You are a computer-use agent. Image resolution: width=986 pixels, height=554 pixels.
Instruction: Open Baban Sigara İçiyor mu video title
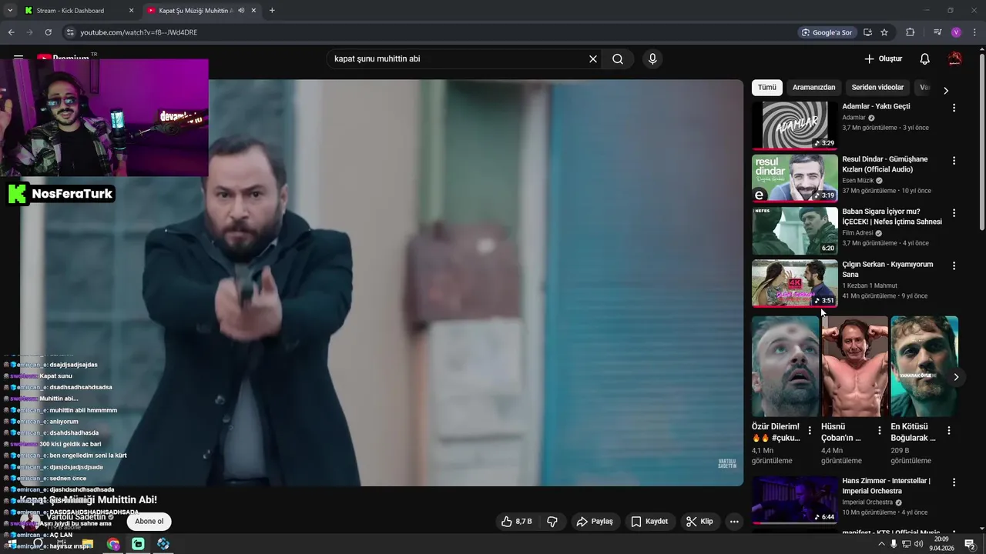892,217
